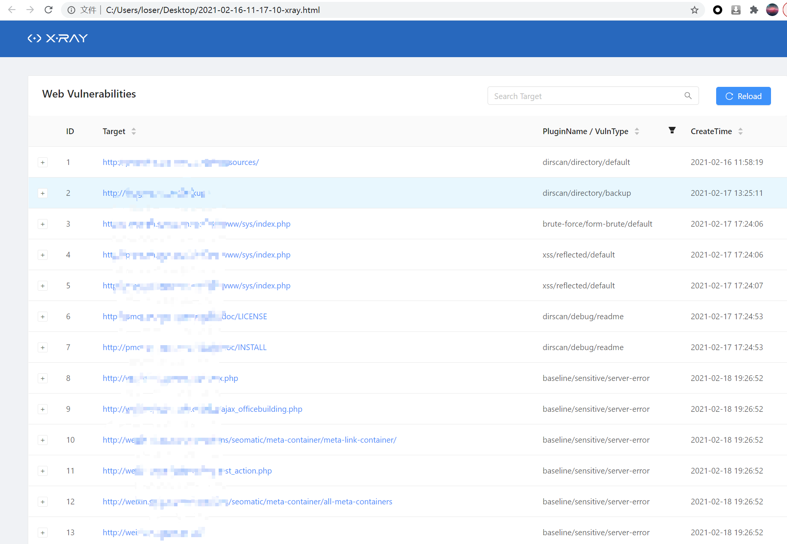Image resolution: width=787 pixels, height=544 pixels.
Task: Click the download extension icon in toolbar
Action: [736, 10]
